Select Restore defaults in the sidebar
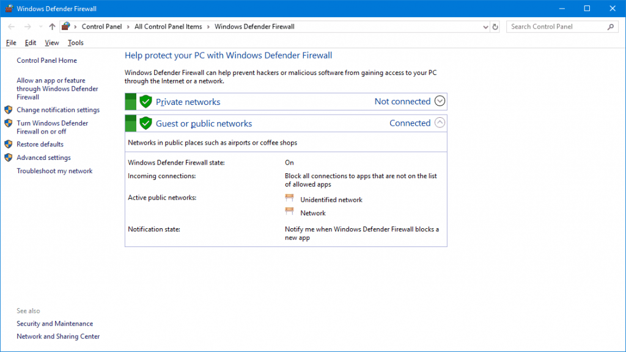The image size is (626, 352). pyautogui.click(x=40, y=145)
